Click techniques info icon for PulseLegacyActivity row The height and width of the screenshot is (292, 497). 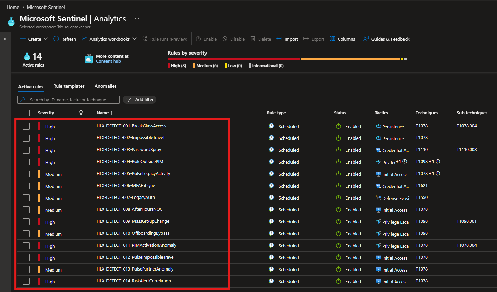pos(438,173)
